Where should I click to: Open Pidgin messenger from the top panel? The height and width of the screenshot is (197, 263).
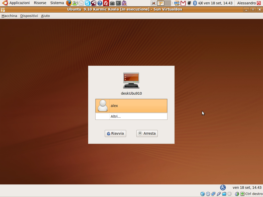124,3
